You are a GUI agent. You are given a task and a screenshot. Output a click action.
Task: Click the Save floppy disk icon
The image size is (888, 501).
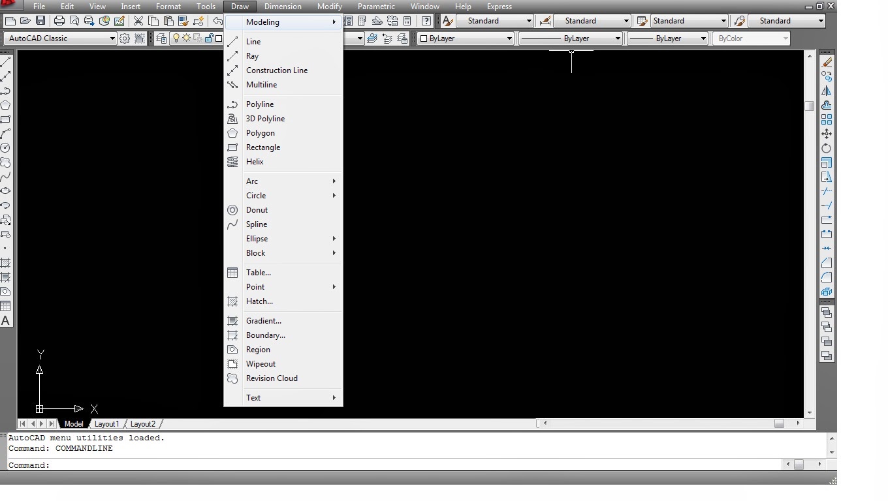40,21
